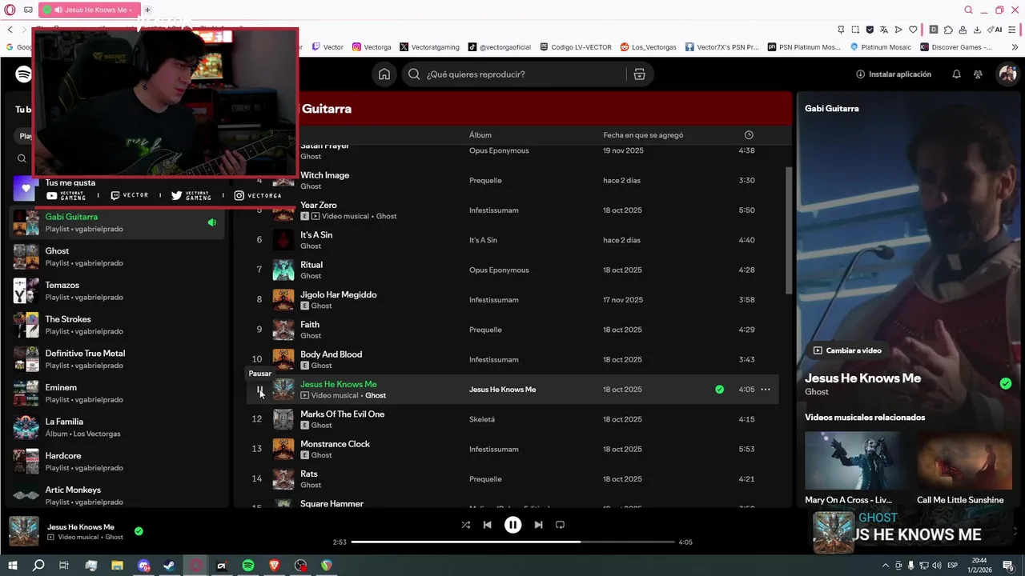Click the green saved checkmark in track row
Image resolution: width=1025 pixels, height=576 pixels.
pyautogui.click(x=719, y=390)
